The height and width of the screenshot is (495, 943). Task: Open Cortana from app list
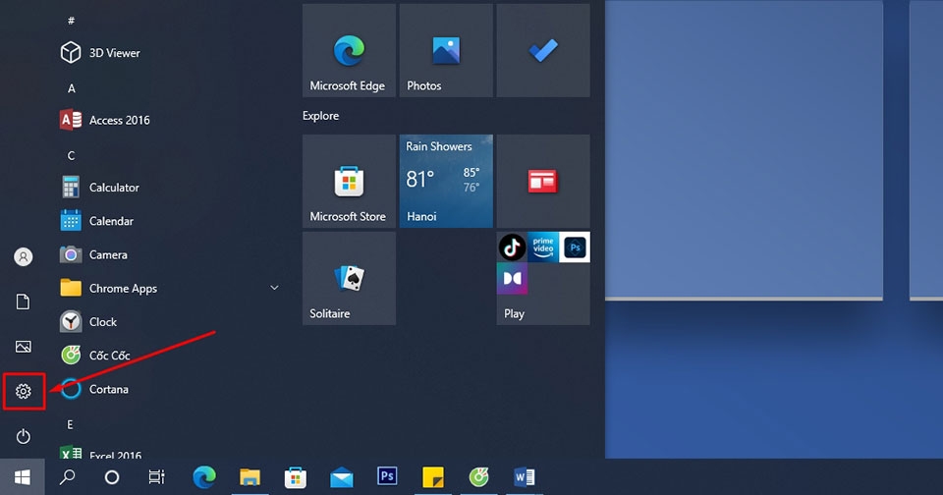point(95,389)
